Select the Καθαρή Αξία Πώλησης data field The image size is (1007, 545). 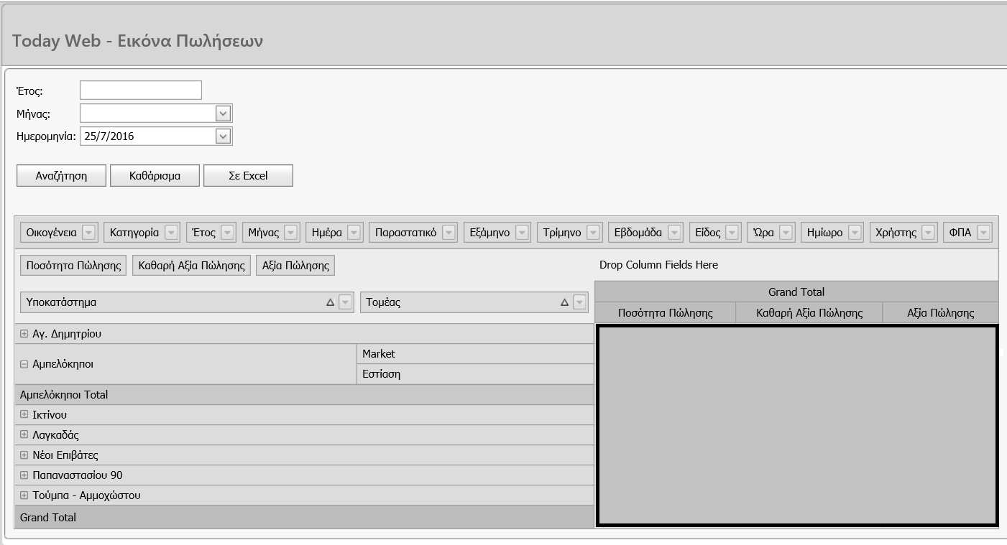191,266
